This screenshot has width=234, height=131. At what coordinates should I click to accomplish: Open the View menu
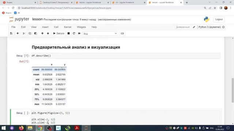click(x=34, y=27)
